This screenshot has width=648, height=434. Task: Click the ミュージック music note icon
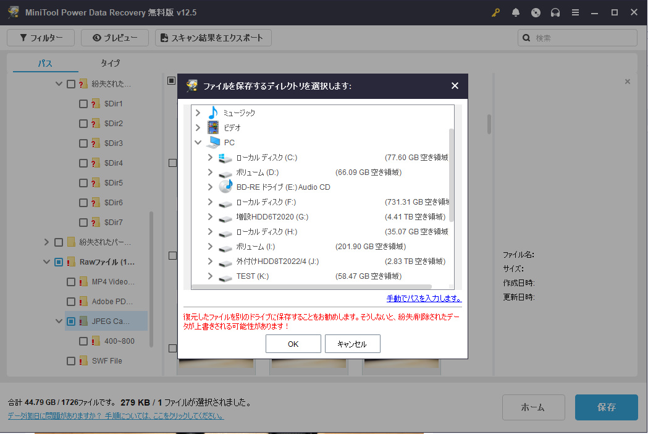pyautogui.click(x=213, y=113)
